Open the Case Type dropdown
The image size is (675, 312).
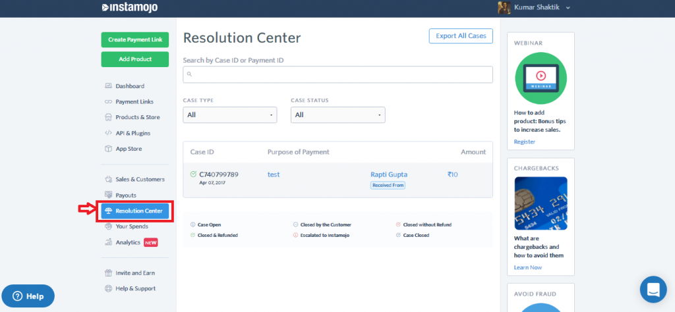click(x=230, y=115)
